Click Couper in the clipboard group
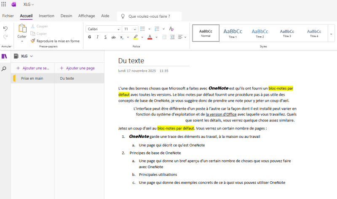337x199 pixels. tap(39, 26)
